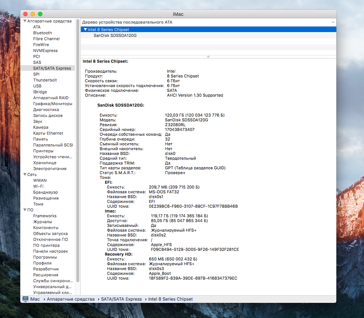This screenshot has height=318, width=364.
Task: Select SanDisk SDSSDA120G in device tree
Action: click(115, 35)
